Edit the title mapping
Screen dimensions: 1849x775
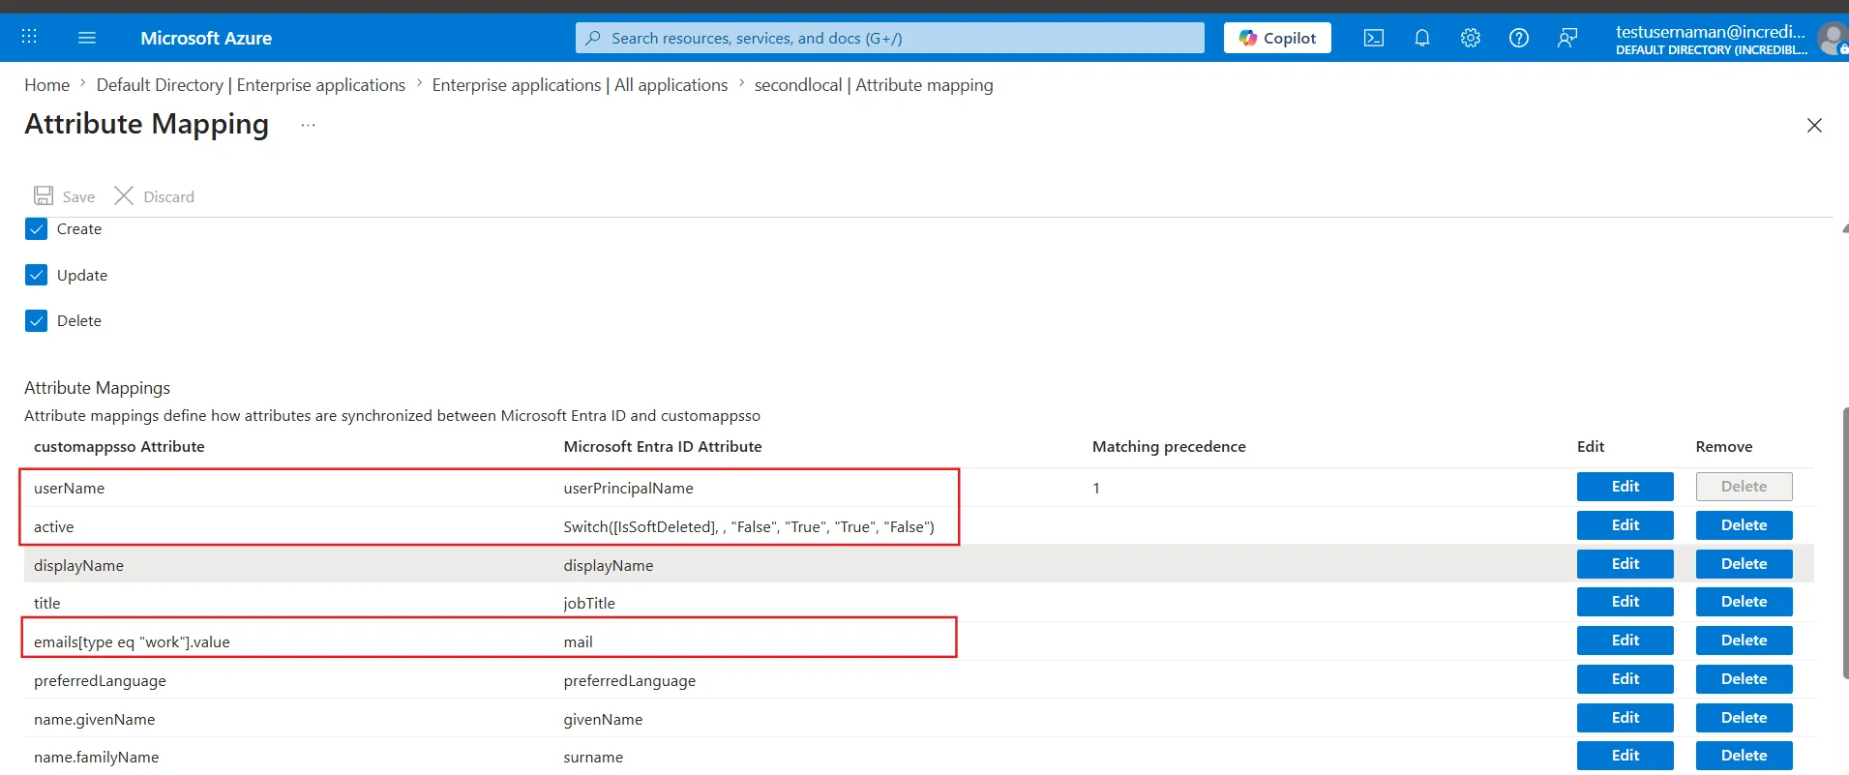(x=1625, y=602)
